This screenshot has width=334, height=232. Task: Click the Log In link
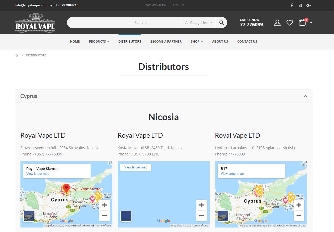pos(178,5)
